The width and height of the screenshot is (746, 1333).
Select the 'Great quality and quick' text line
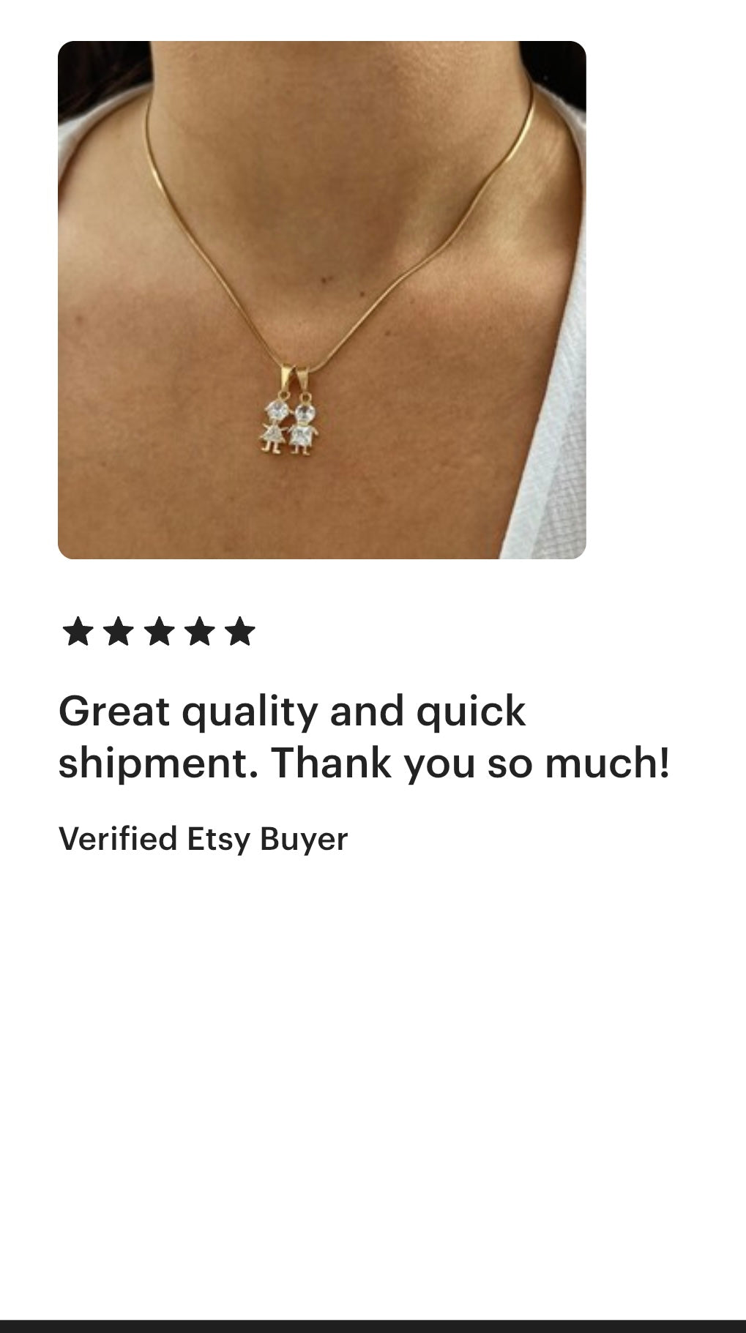click(292, 712)
